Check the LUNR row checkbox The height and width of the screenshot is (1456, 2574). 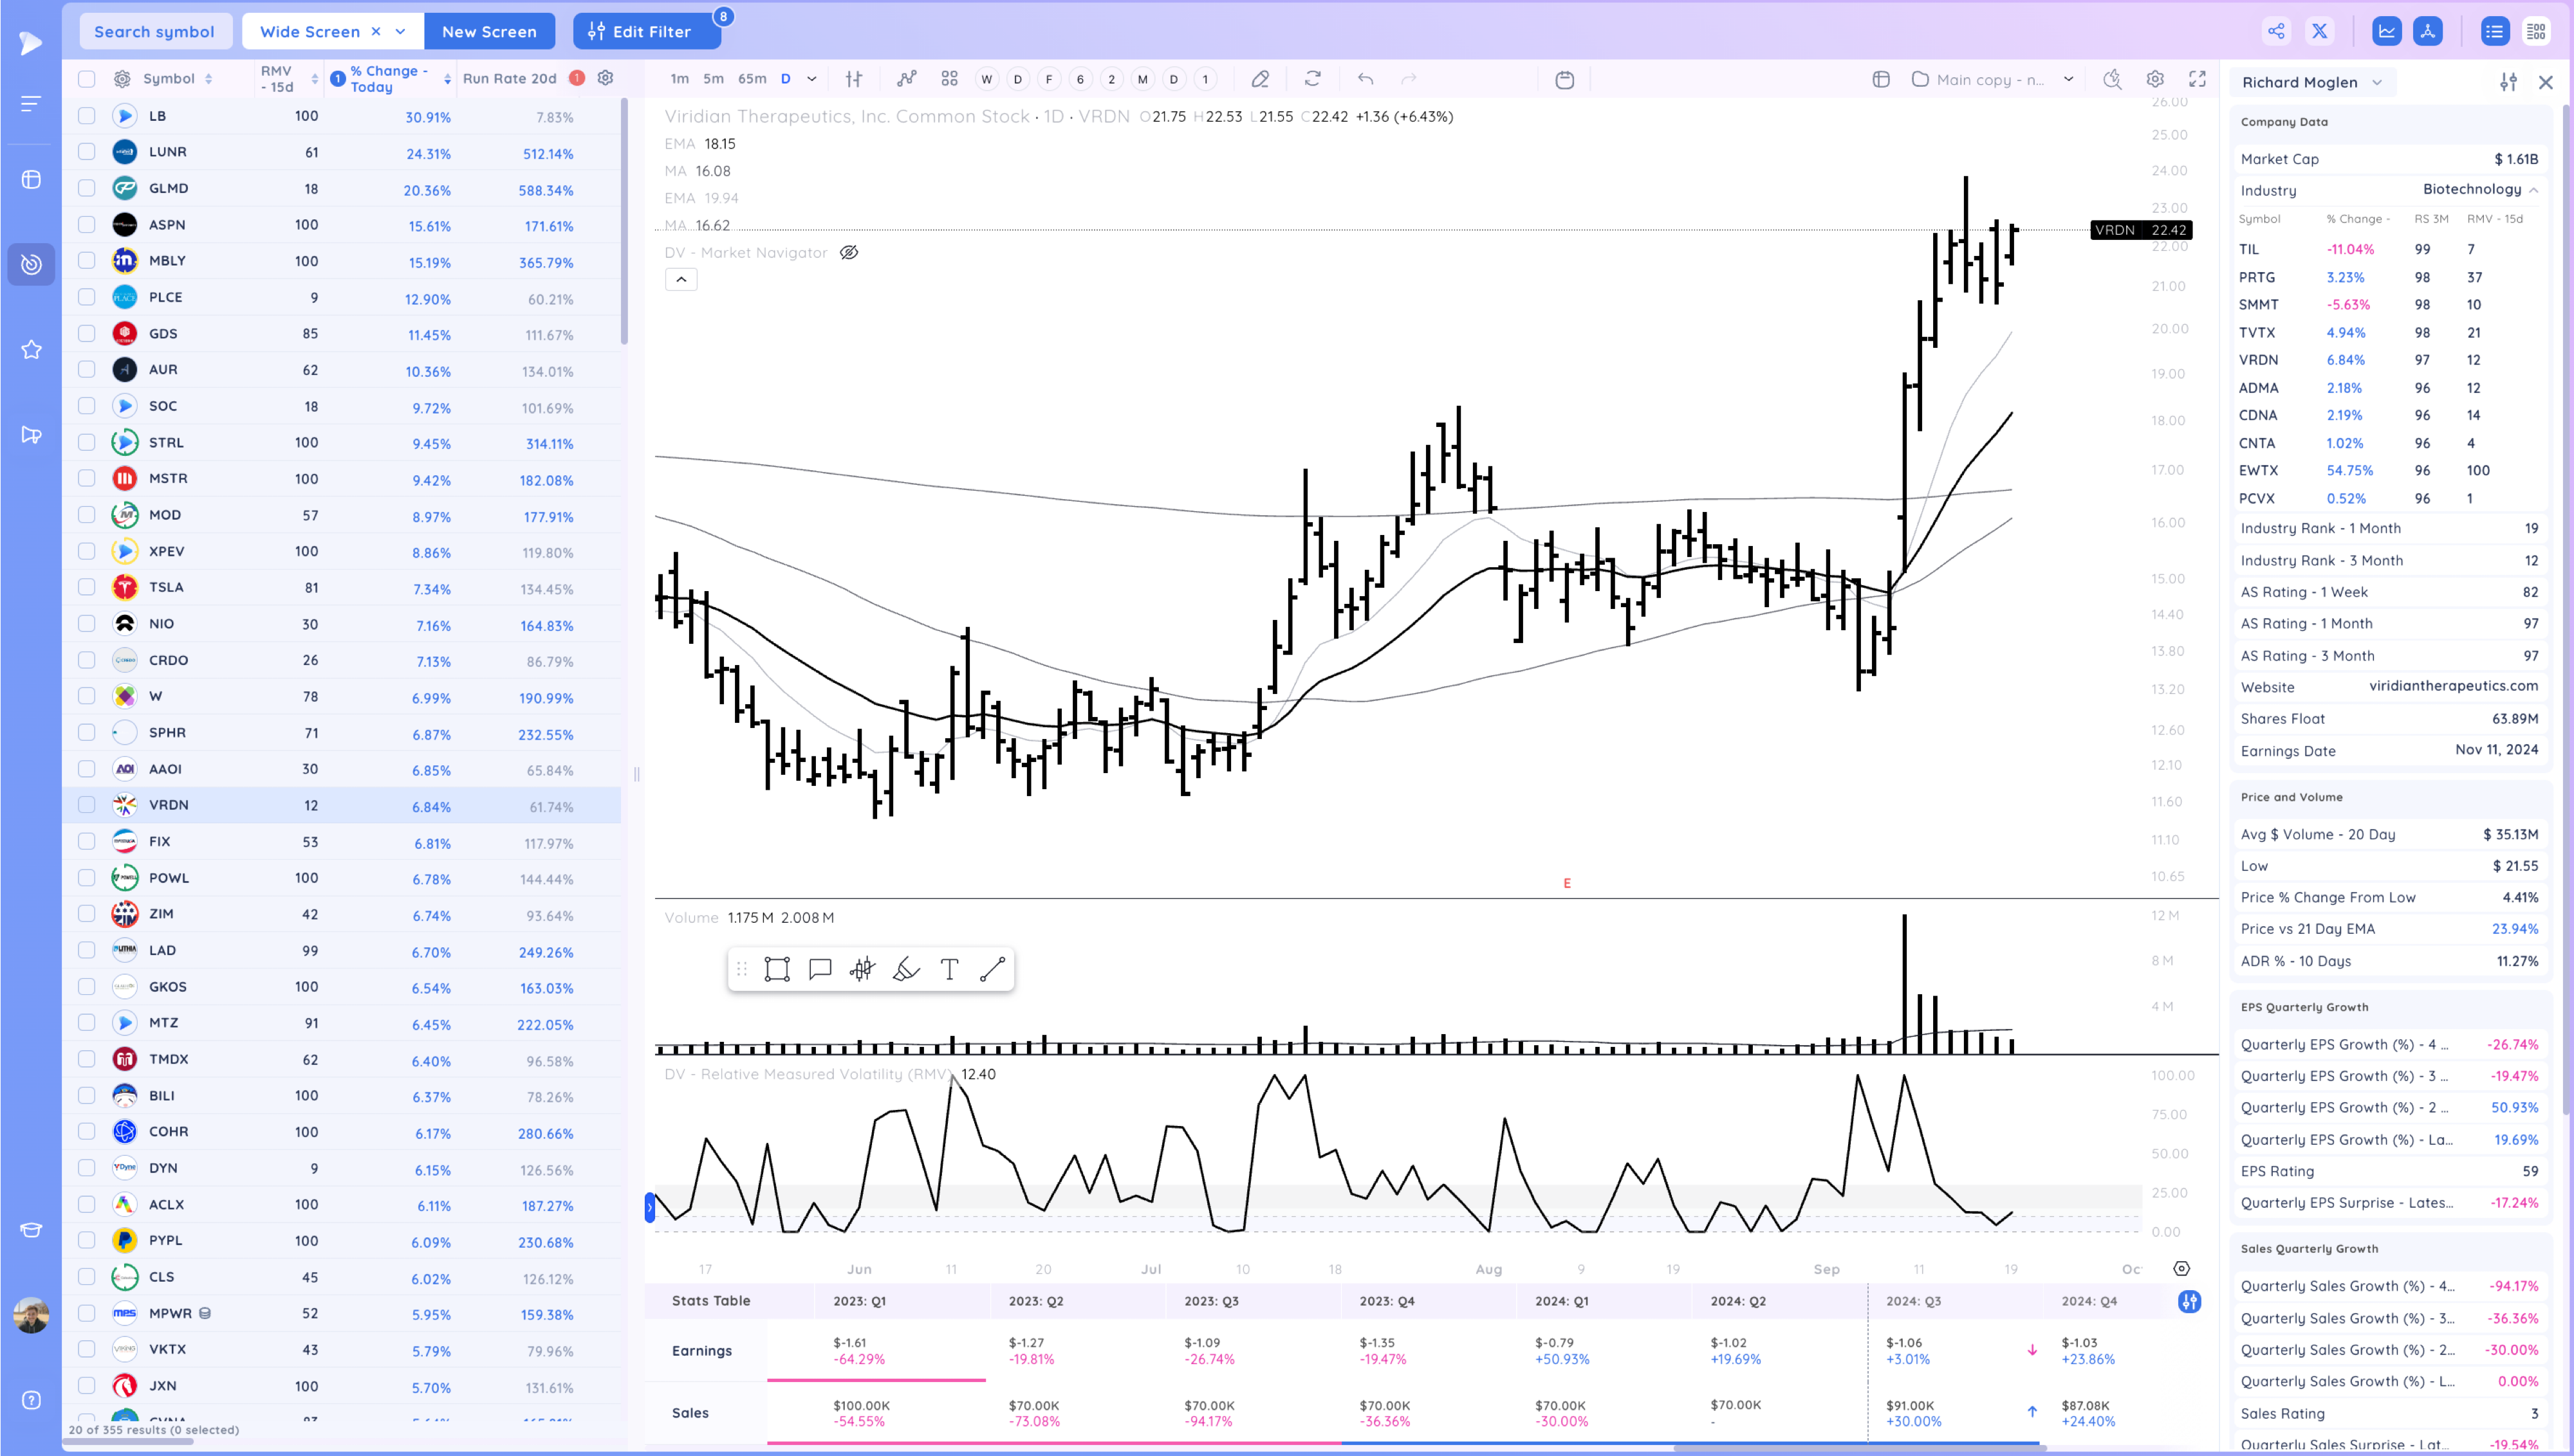pos(87,152)
